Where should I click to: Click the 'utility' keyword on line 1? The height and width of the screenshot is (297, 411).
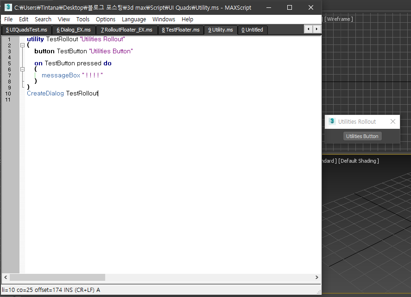[x=35, y=39]
